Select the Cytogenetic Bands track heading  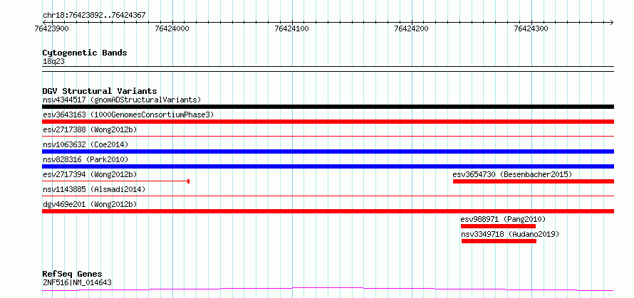85,53
